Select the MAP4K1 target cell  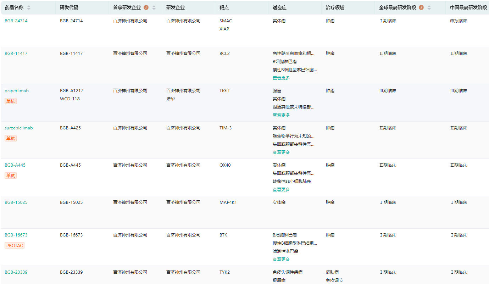[228, 202]
